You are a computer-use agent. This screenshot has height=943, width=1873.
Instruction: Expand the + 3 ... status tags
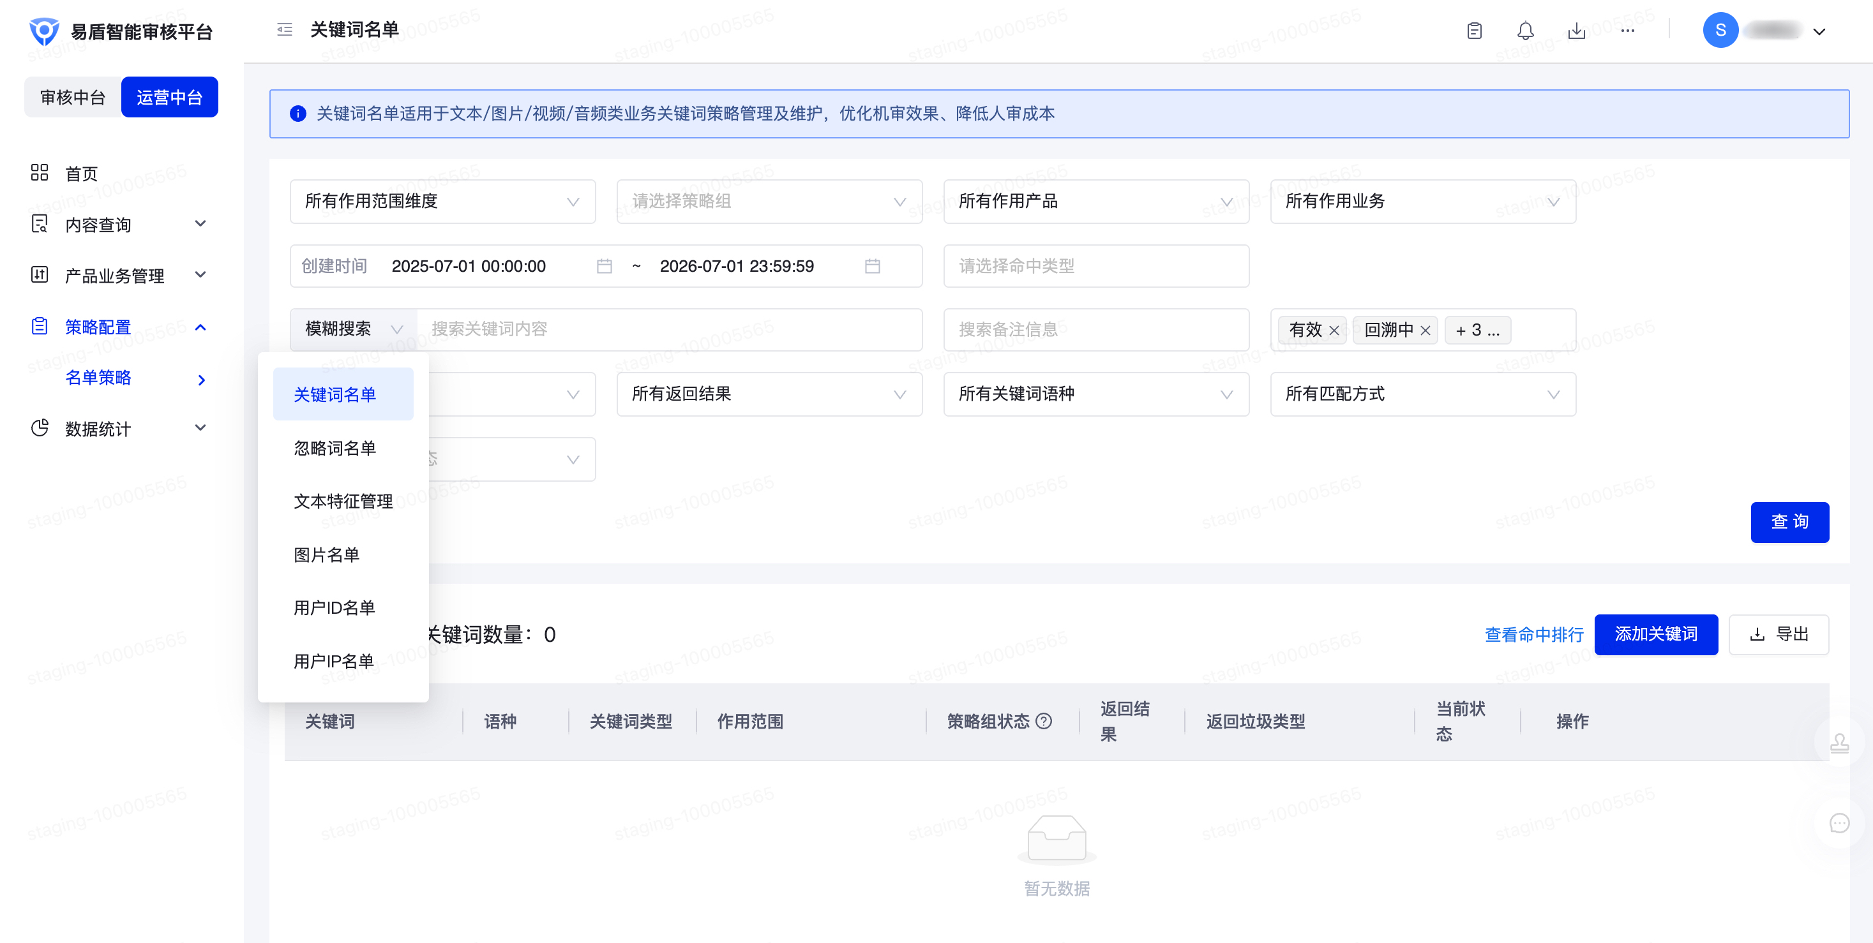[x=1477, y=330]
